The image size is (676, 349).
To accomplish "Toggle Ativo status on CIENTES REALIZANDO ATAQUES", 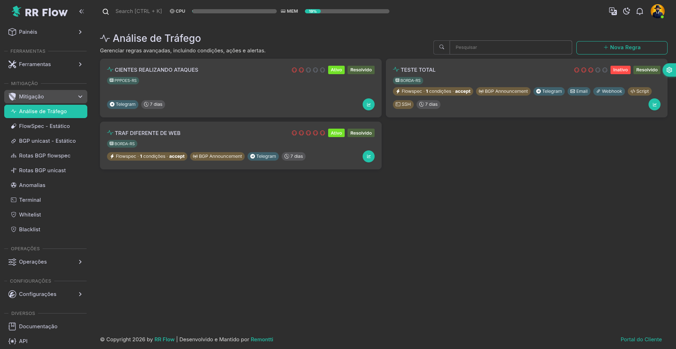I will click(x=336, y=70).
